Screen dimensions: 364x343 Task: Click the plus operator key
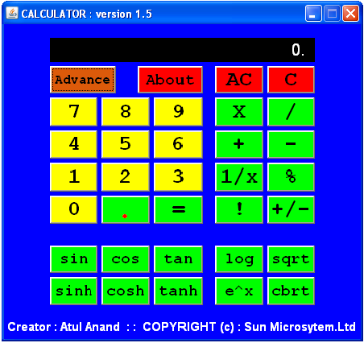click(x=239, y=144)
